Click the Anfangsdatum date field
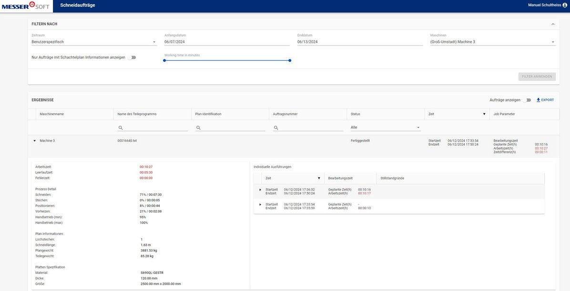Image resolution: width=570 pixels, height=291 pixels. 227,42
